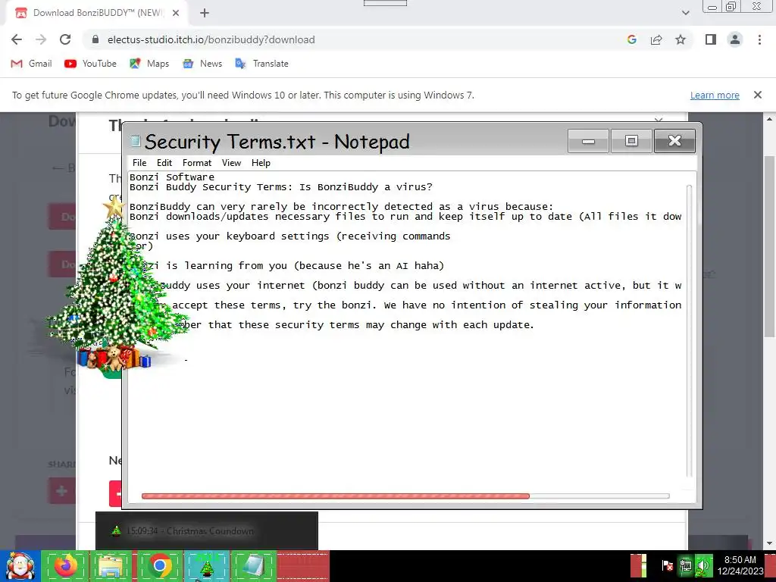Maximize the Security Terms Notepad window
776x582 pixels.
[631, 141]
